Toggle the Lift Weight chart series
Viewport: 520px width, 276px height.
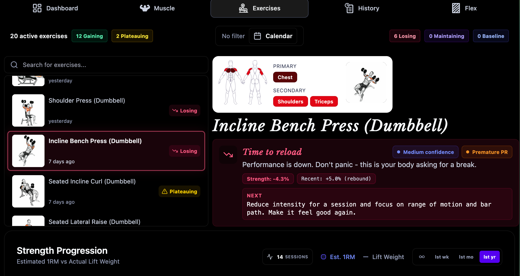point(383,257)
